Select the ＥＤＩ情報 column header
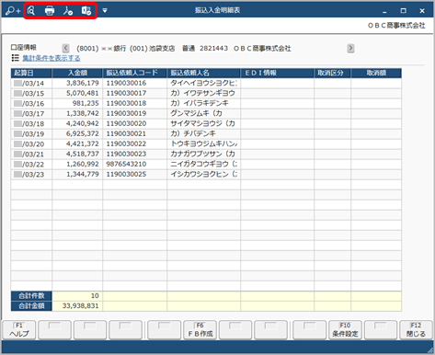435x355 pixels. [x=277, y=73]
